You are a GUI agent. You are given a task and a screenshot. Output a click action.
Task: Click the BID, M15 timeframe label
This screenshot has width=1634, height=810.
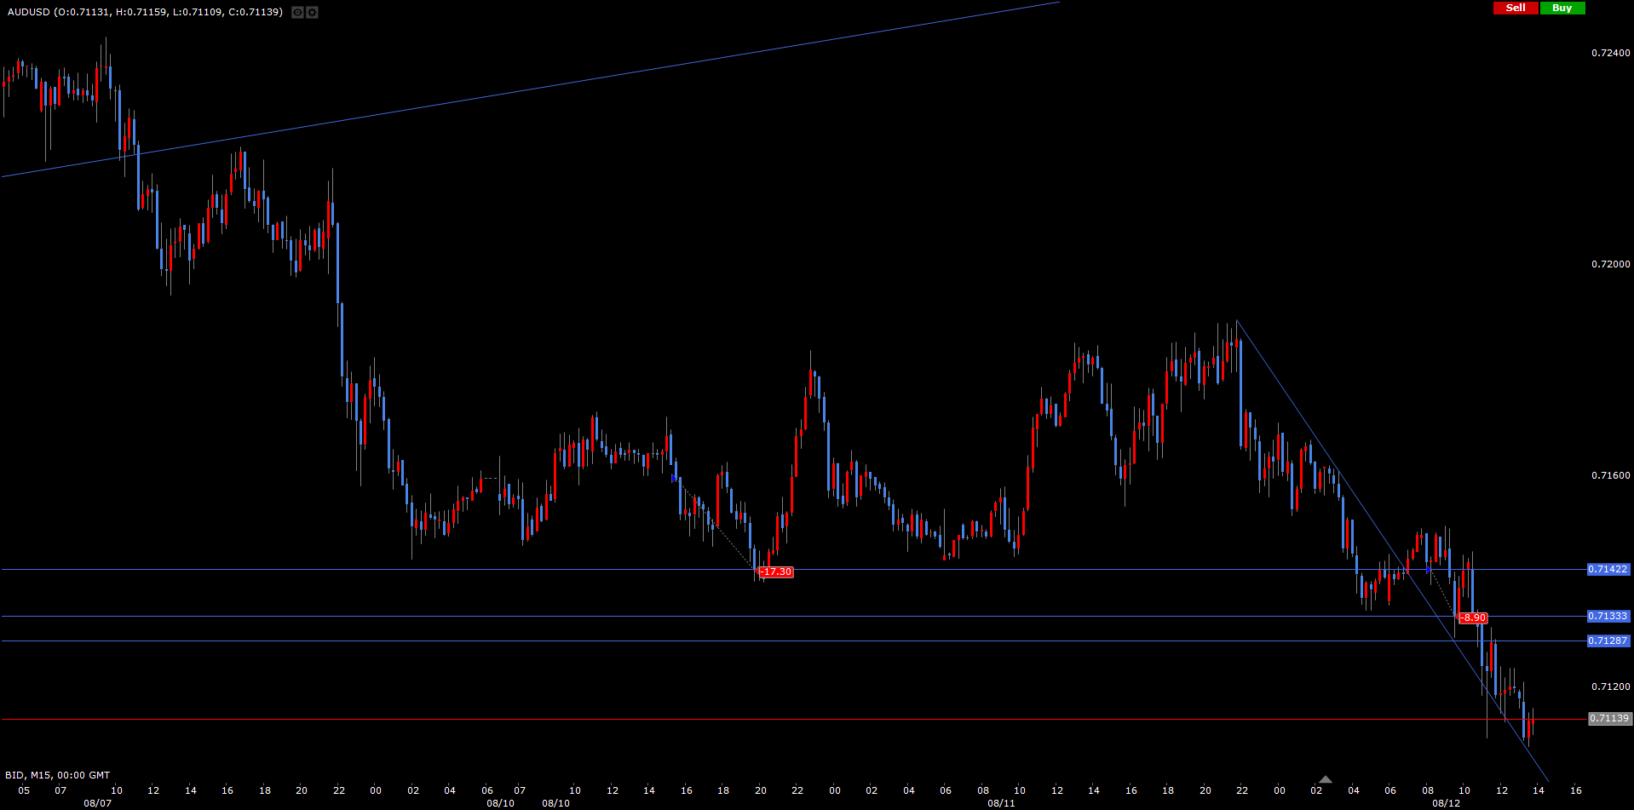pyautogui.click(x=57, y=775)
